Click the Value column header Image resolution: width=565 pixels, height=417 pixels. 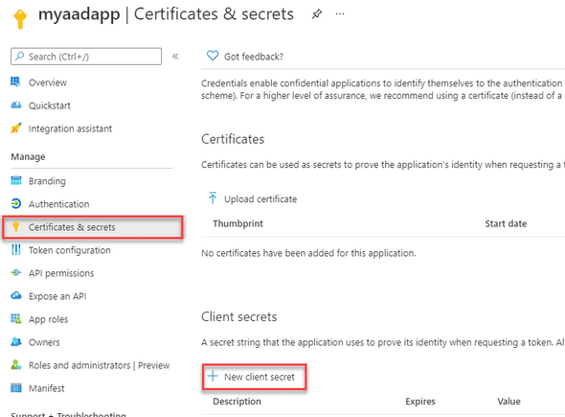coord(508,402)
